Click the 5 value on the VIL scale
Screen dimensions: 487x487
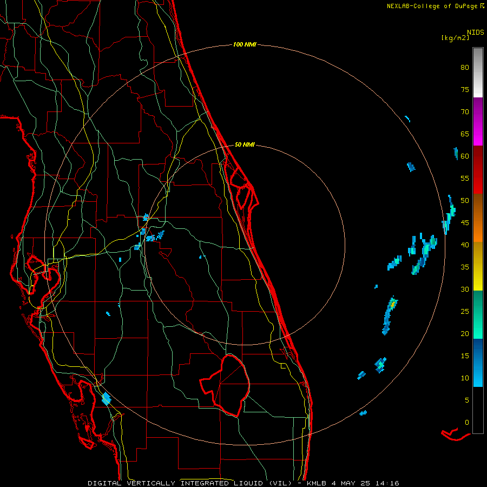[467, 400]
